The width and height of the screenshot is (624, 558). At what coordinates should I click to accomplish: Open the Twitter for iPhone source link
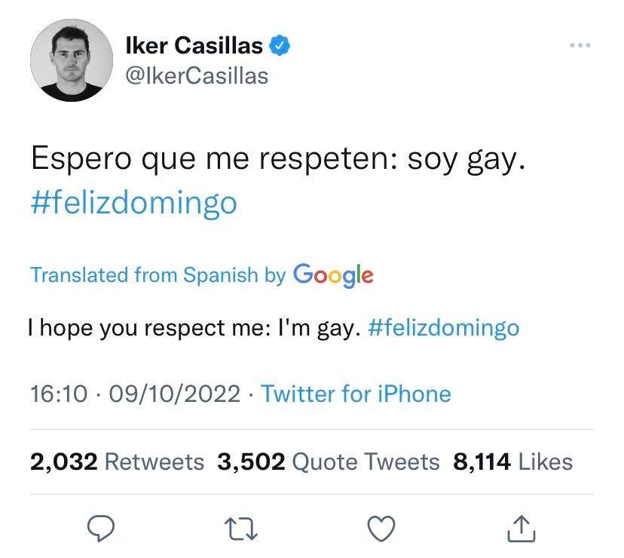pyautogui.click(x=356, y=394)
